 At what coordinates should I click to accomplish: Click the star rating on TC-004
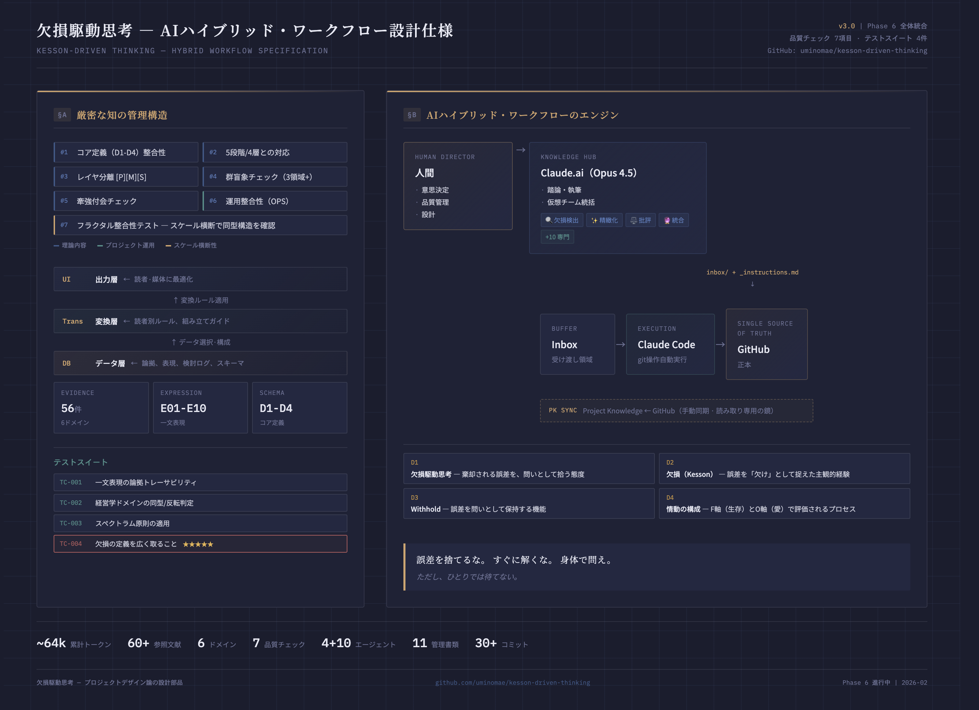coord(198,544)
